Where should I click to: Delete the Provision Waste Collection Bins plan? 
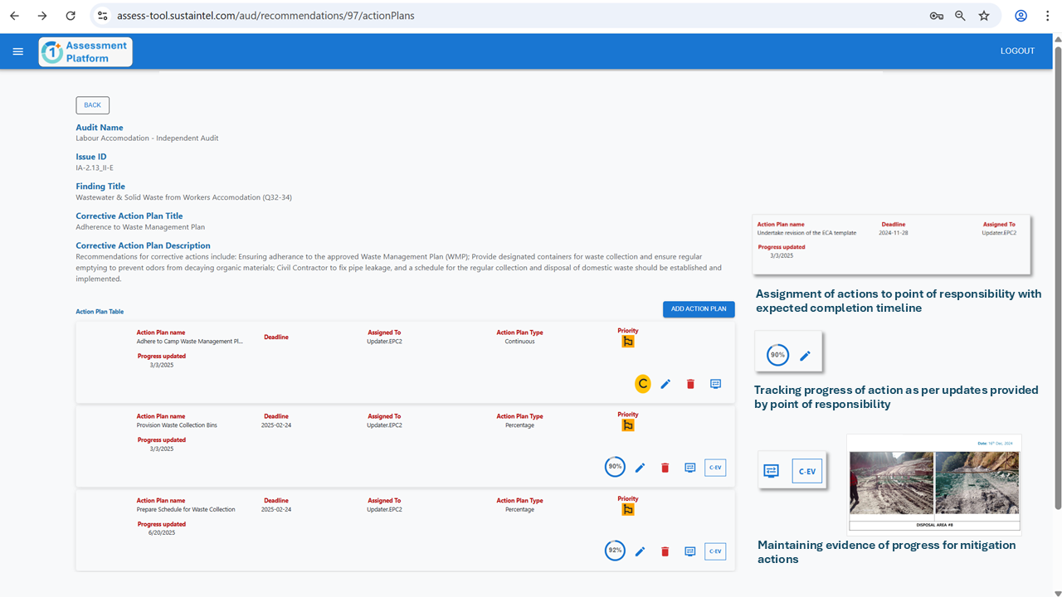[665, 468]
